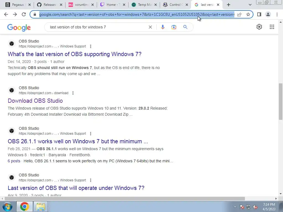This screenshot has height=212, width=283.
Task: Search by voice microphone icon
Action: [x=163, y=27]
